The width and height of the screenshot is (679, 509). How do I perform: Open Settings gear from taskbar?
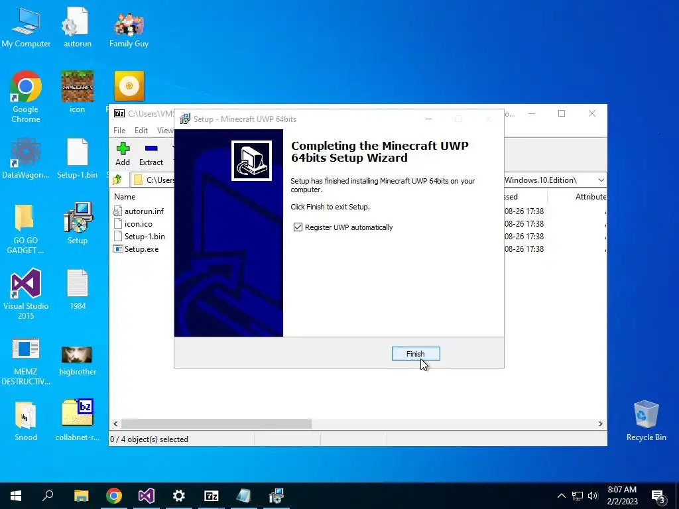pyautogui.click(x=179, y=496)
